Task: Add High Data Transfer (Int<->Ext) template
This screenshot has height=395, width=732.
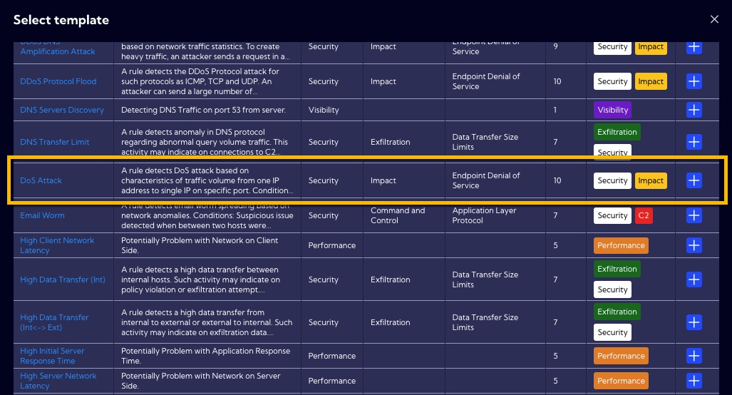Action: coord(694,322)
